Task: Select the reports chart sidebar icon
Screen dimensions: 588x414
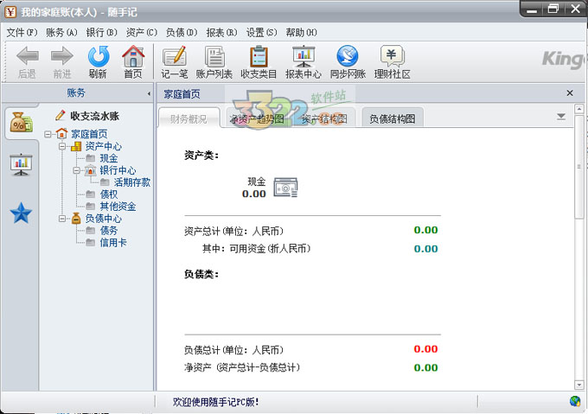Action: (x=21, y=164)
